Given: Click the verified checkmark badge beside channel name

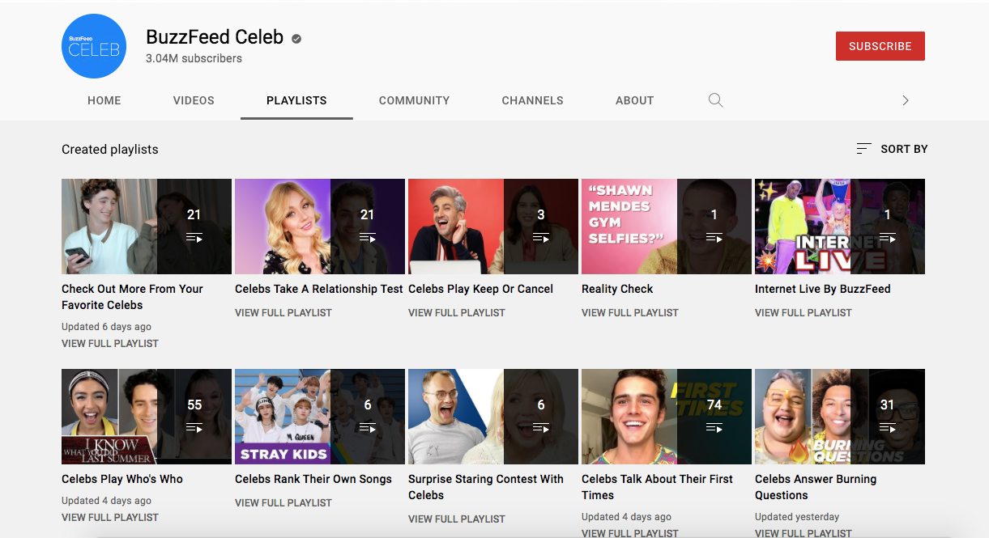Looking at the screenshot, I should coord(296,38).
